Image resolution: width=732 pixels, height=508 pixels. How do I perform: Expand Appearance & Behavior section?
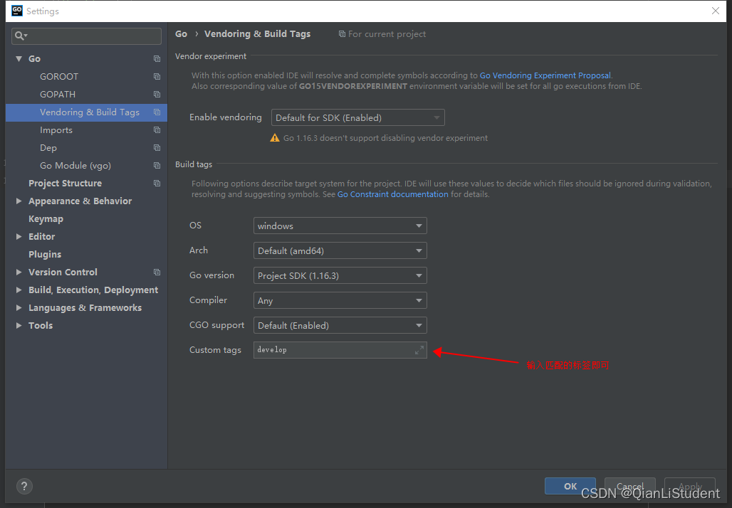click(x=19, y=201)
